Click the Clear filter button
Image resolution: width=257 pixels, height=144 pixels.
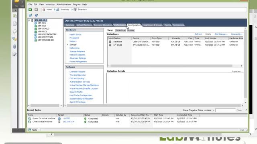click(x=239, y=110)
